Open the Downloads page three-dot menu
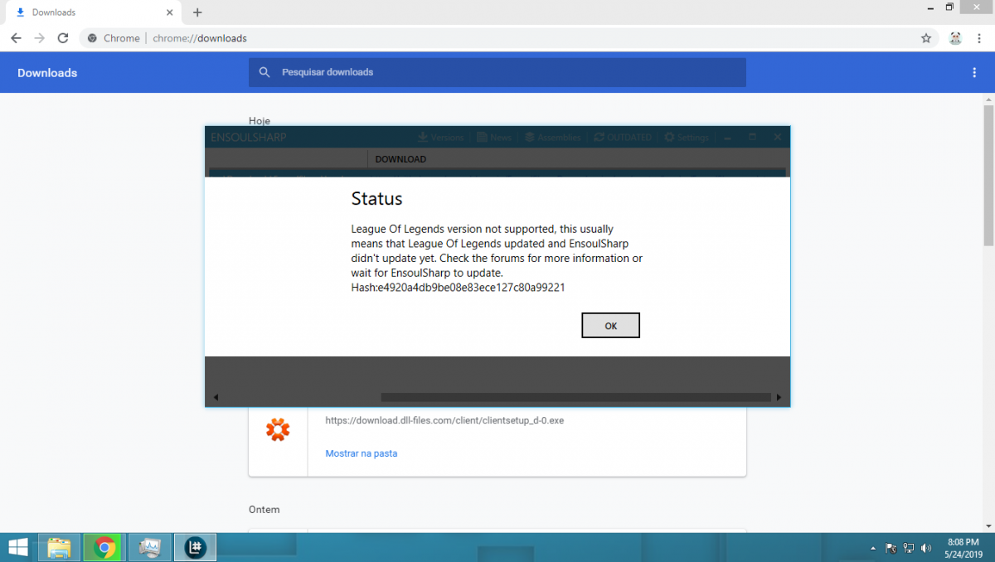Viewport: 995px width, 562px height. pos(974,73)
